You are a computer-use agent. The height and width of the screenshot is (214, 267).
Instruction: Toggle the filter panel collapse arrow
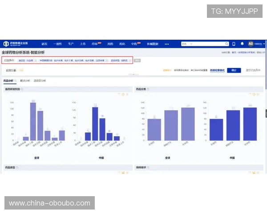coord(133,74)
